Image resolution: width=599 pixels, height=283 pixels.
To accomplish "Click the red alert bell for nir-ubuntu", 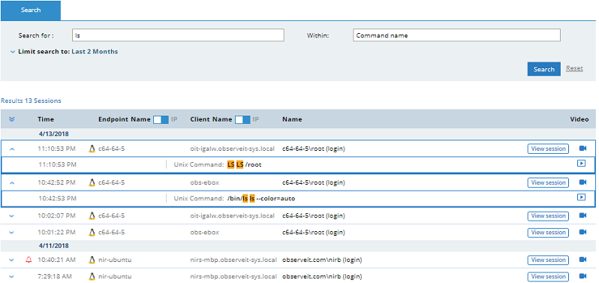I will (29, 260).
